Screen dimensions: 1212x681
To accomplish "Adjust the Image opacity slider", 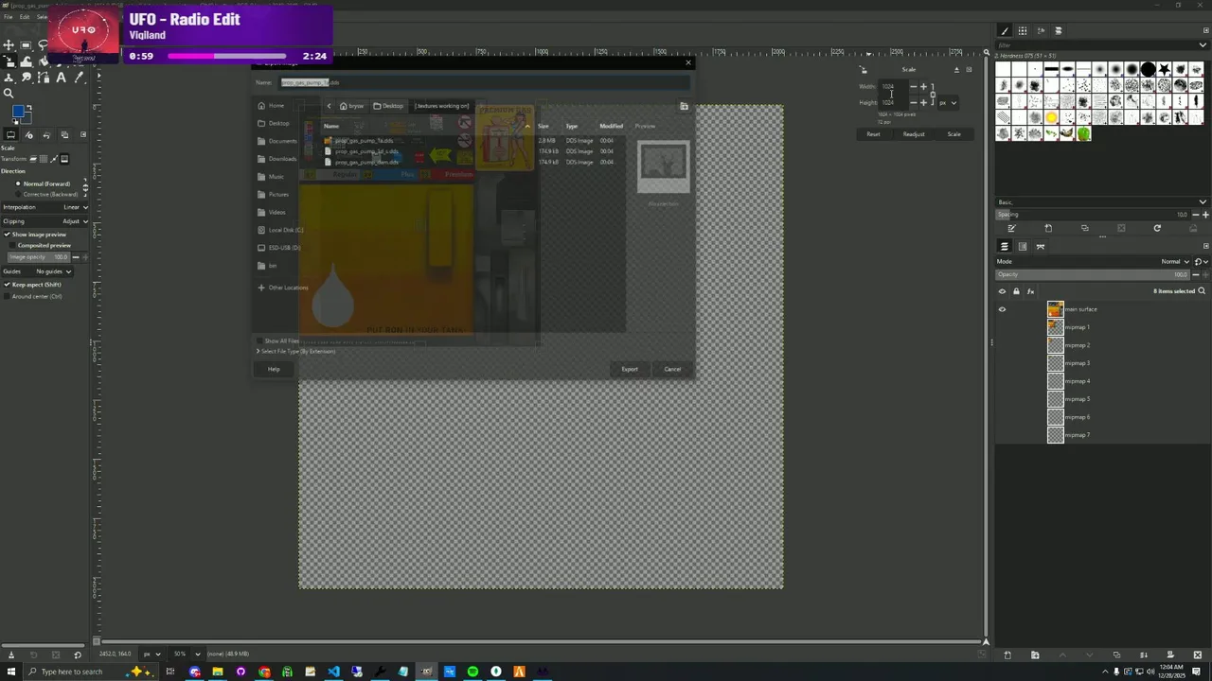I will [39, 257].
